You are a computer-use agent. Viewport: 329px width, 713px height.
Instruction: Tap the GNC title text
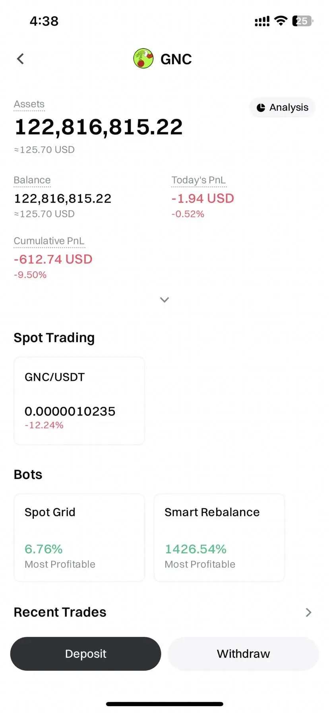coord(176,59)
